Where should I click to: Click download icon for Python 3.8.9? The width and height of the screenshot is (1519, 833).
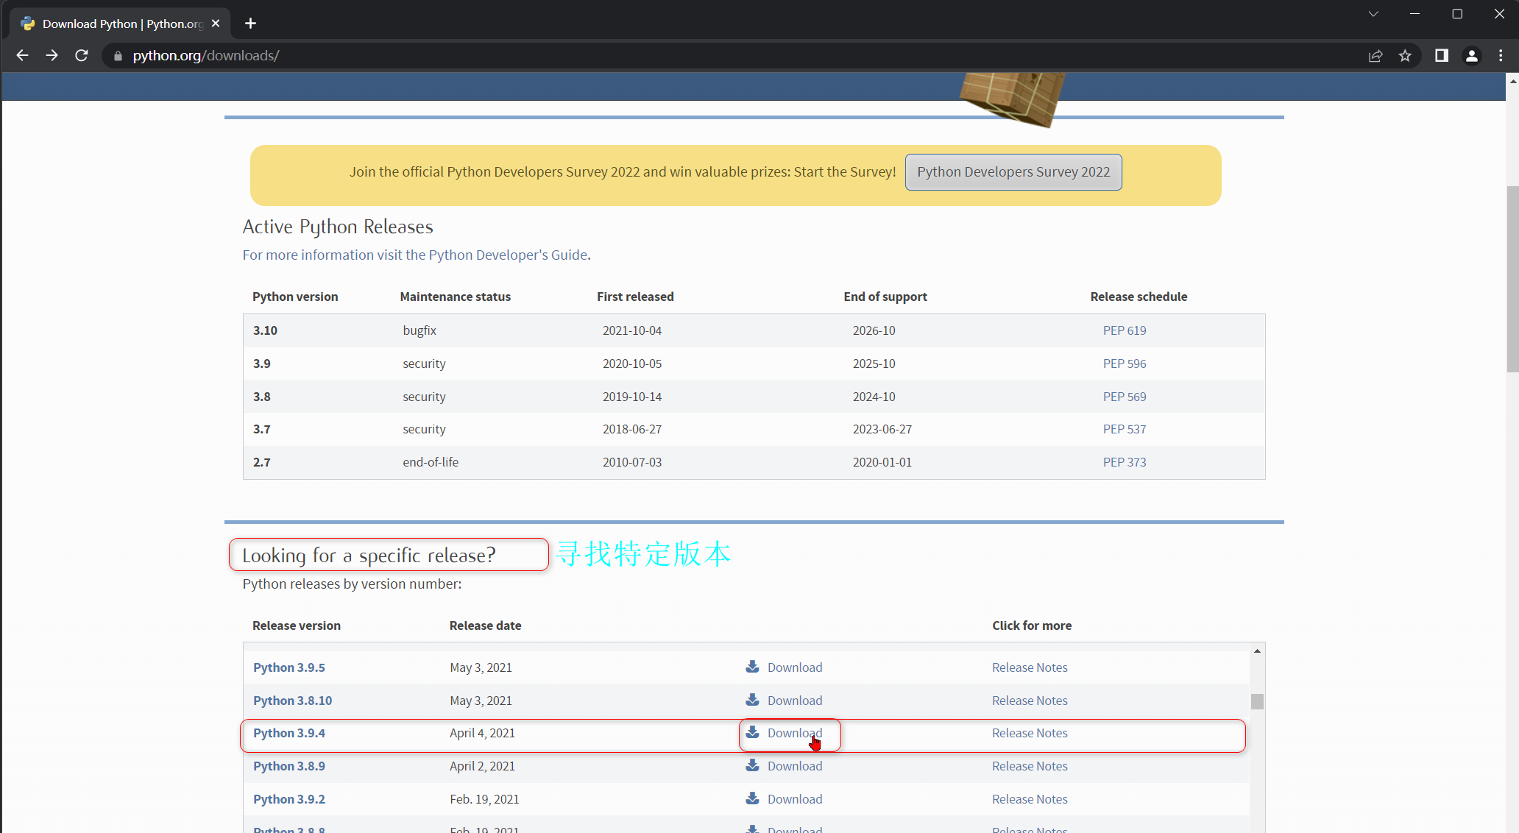752,765
